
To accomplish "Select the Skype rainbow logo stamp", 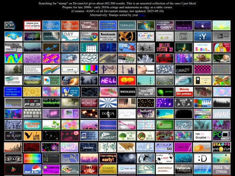I will (x=13, y=37).
